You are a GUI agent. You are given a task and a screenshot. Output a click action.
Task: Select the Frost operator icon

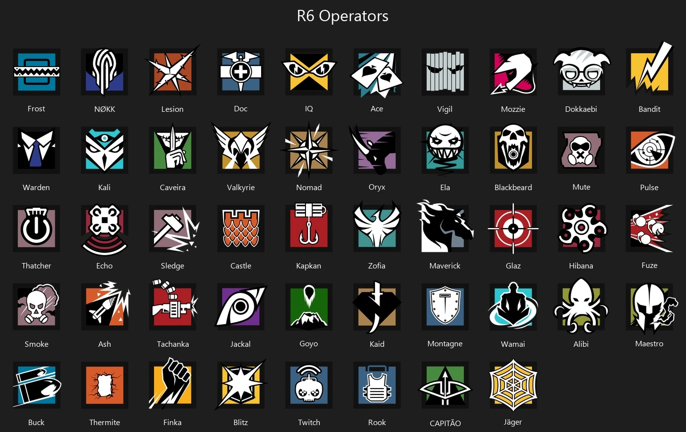37,72
